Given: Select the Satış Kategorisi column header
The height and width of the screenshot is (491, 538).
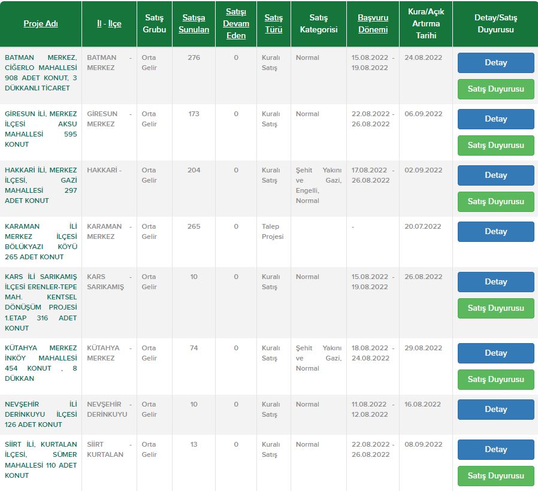Looking at the screenshot, I should pos(318,24).
